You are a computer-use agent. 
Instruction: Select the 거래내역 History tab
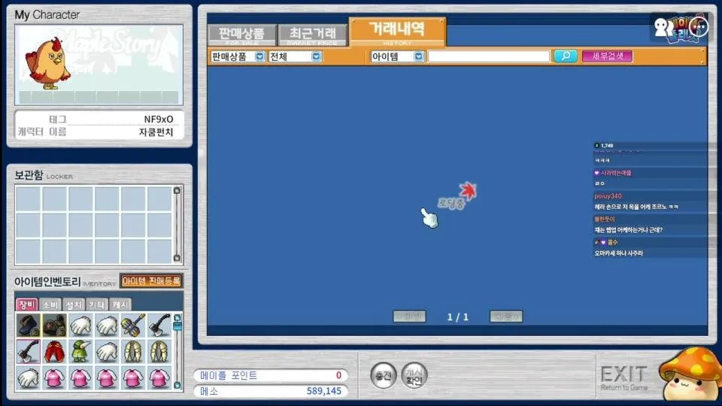pyautogui.click(x=397, y=32)
